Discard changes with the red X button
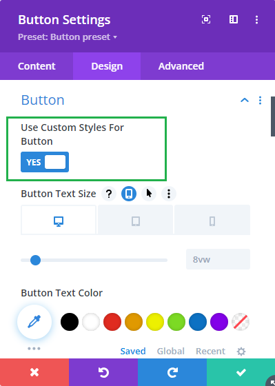The height and width of the screenshot is (386, 275). 34,372
